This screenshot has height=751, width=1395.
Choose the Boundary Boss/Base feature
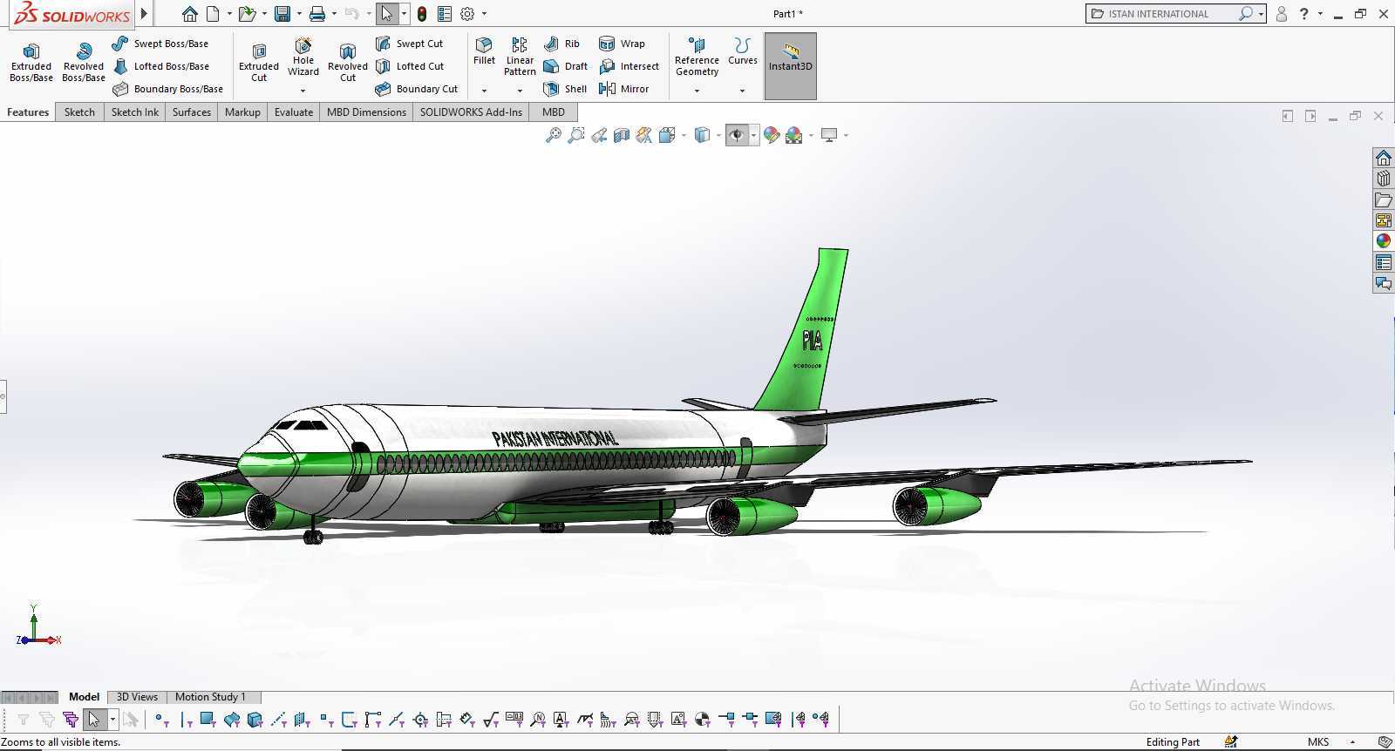[168, 89]
